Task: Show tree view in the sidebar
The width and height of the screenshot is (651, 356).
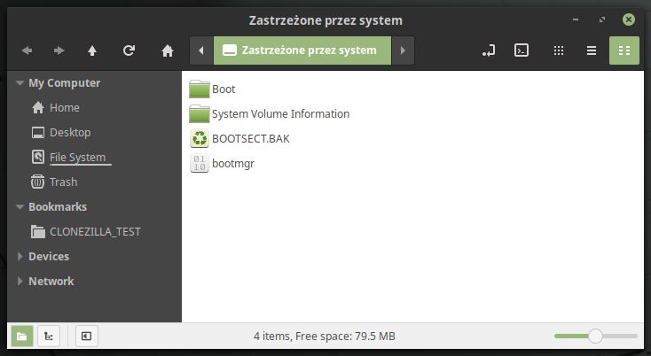Action: pyautogui.click(x=49, y=337)
